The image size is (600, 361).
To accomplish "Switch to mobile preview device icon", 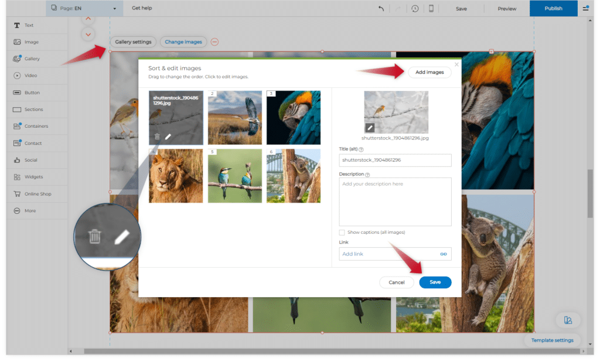I will pyautogui.click(x=431, y=8).
